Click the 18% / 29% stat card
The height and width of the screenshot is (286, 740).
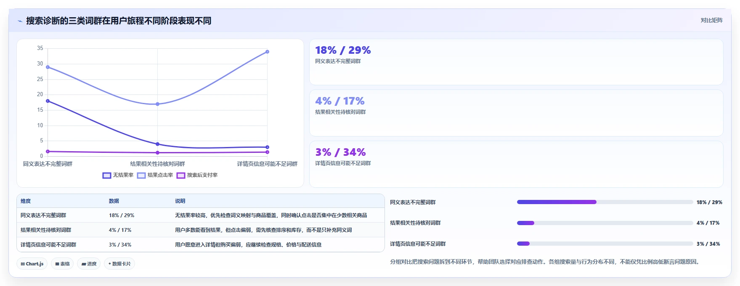(516, 62)
